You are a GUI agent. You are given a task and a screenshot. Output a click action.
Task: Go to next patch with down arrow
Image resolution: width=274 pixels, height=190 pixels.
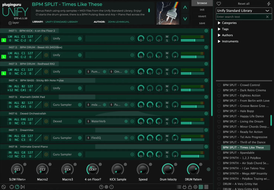pos(185,18)
